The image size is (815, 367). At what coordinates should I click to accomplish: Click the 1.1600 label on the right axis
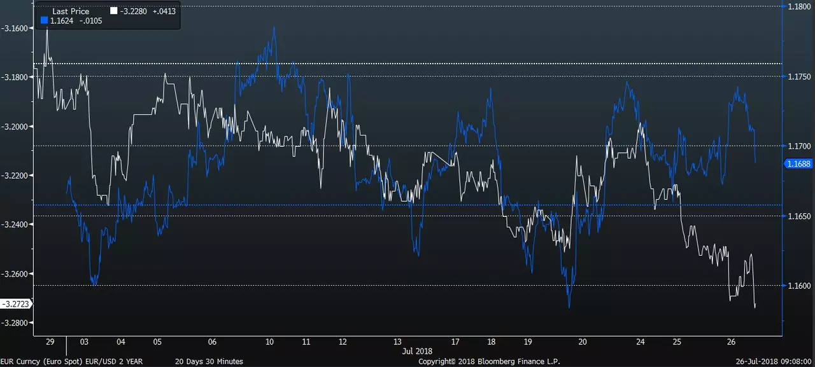pos(799,286)
